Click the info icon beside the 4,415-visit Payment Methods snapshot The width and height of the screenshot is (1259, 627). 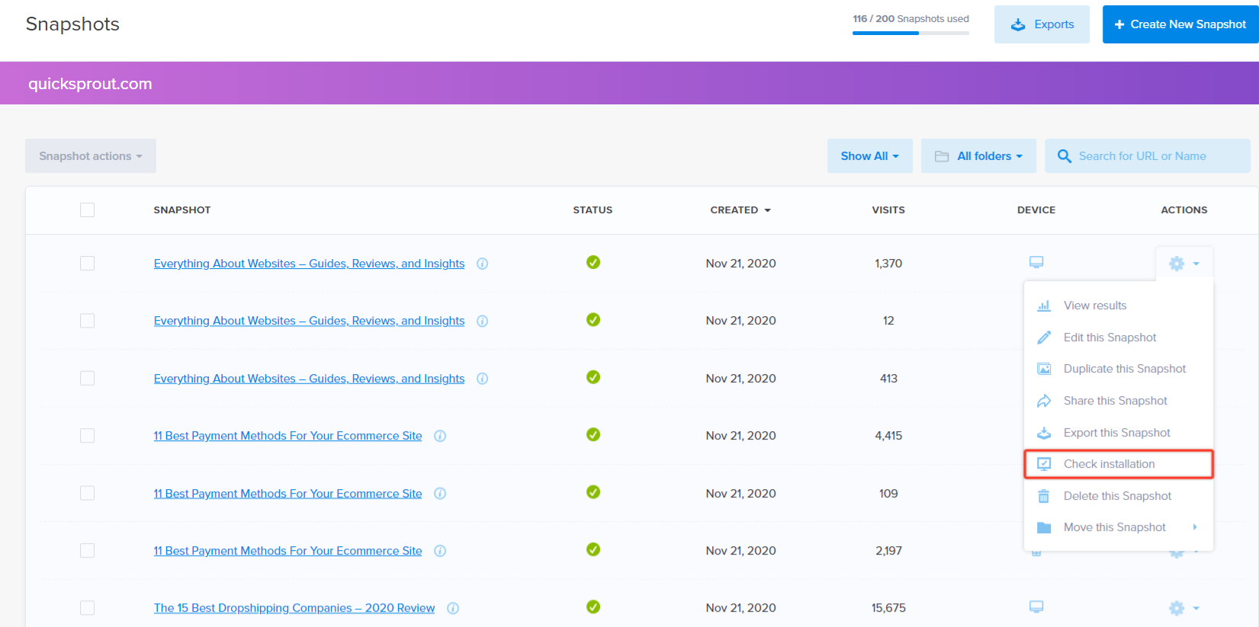440,436
